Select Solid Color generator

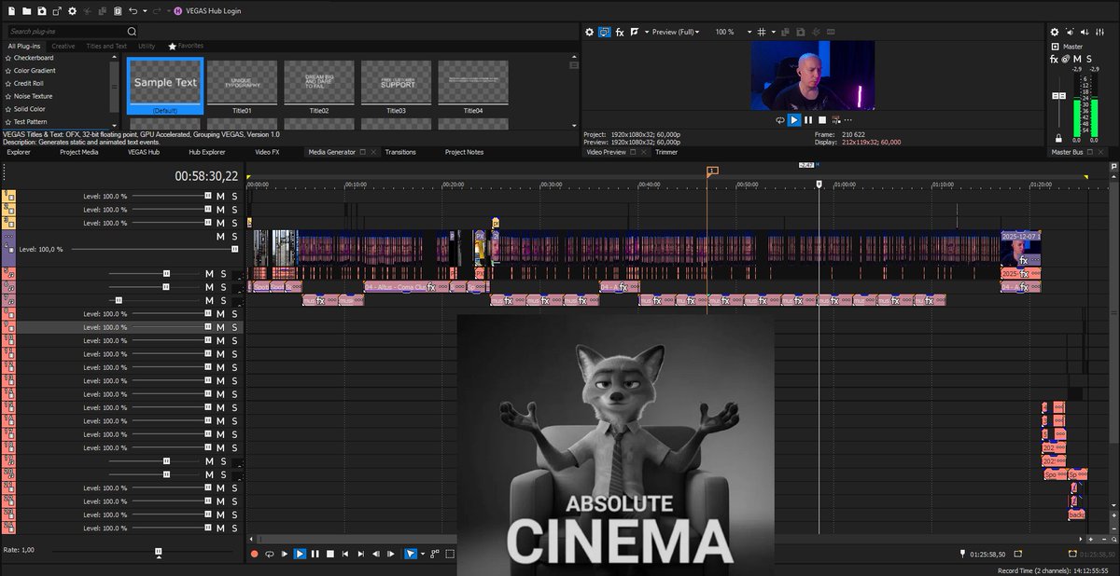(29, 109)
